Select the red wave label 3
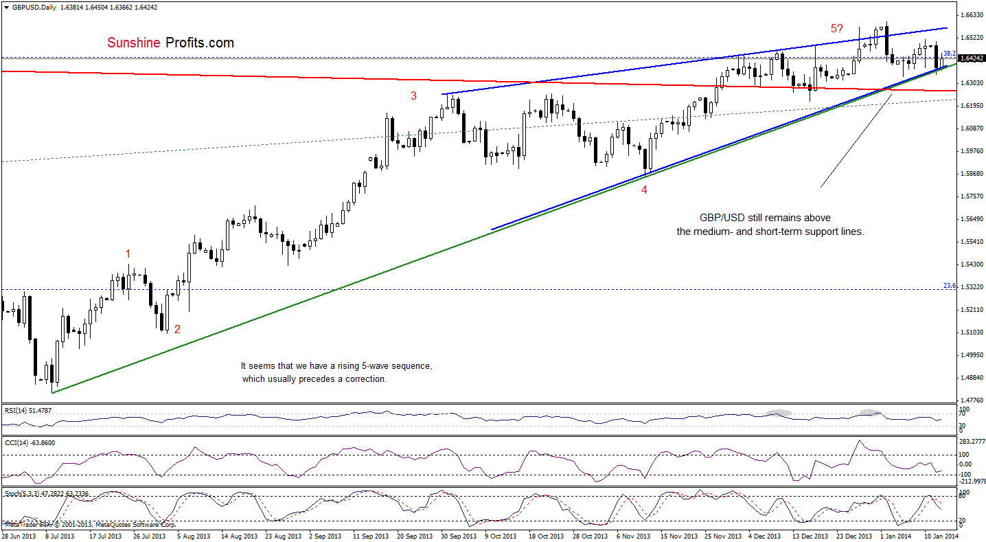 413,96
